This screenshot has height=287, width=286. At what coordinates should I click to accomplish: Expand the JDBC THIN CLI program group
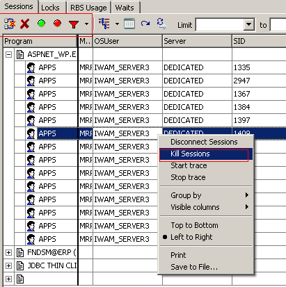tap(9, 265)
